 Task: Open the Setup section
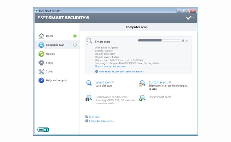[49, 63]
